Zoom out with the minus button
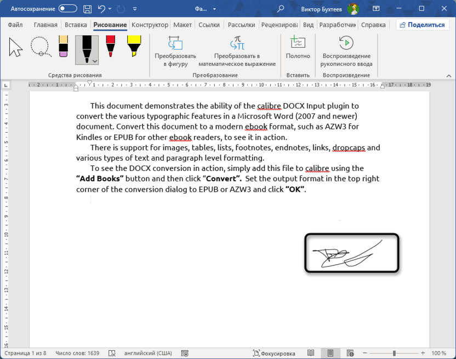The width and height of the screenshot is (456, 359). click(x=365, y=353)
